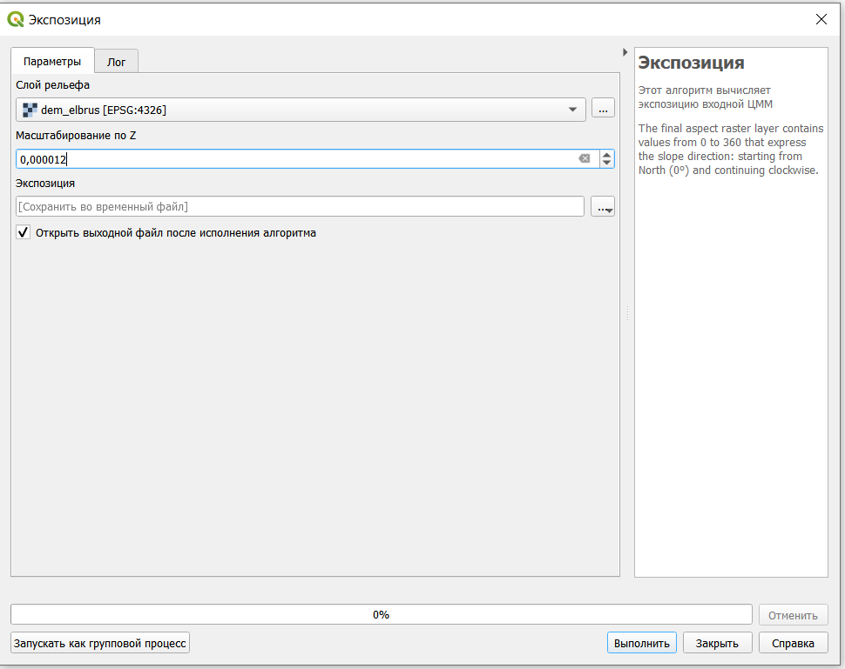845x669 pixels.
Task: Toggle 'Открыть выходной файл после исполнения алгоритма' checkbox
Action: pyautogui.click(x=24, y=233)
